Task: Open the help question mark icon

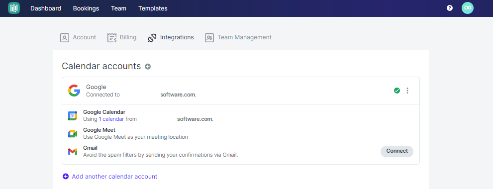Action: pyautogui.click(x=450, y=8)
